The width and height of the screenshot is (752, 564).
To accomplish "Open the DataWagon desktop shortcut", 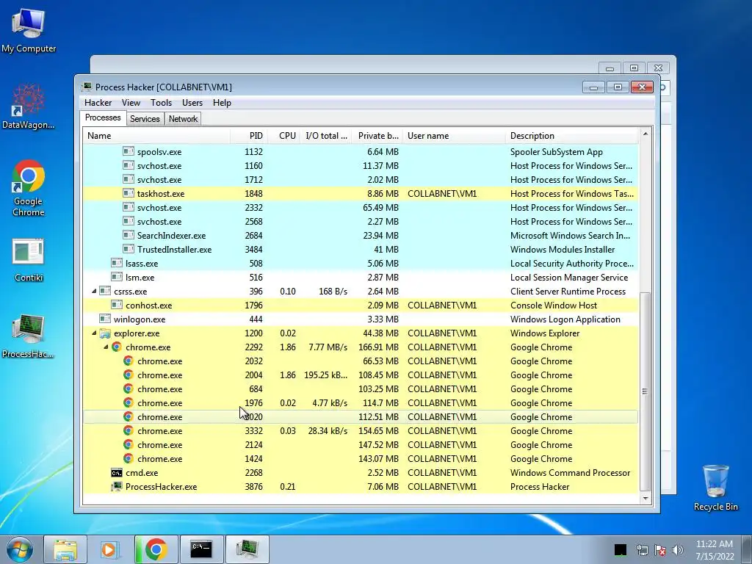I will click(29, 106).
